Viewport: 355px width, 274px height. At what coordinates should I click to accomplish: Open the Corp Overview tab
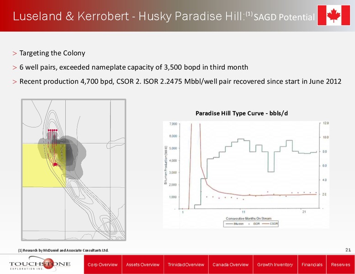coord(103,264)
